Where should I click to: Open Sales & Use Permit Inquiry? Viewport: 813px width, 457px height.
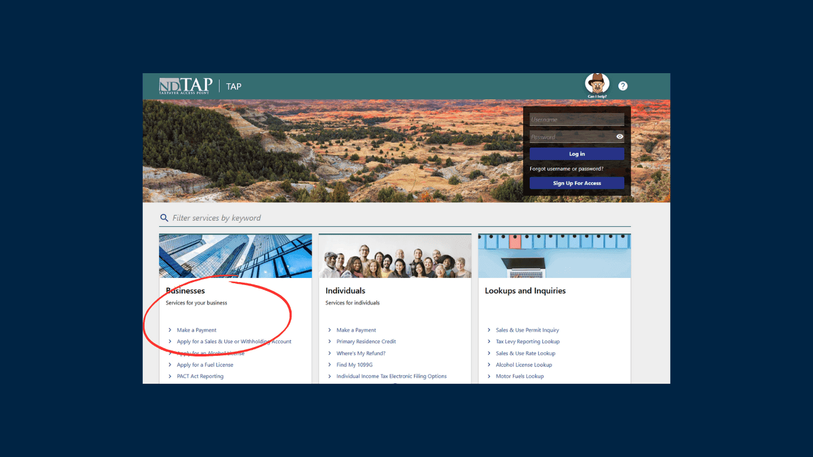click(527, 330)
